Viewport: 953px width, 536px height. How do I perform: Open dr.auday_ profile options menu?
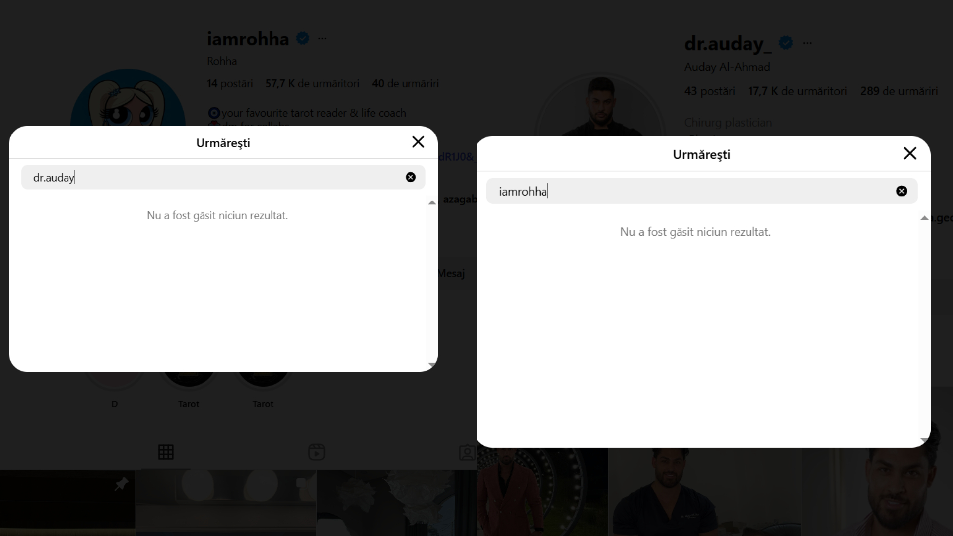807,43
